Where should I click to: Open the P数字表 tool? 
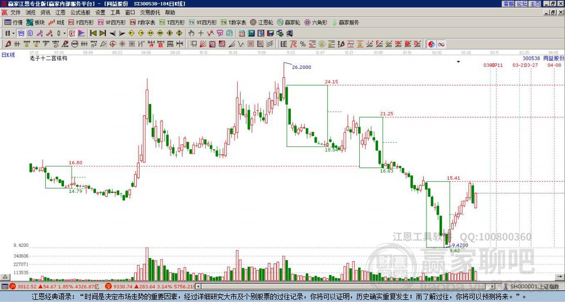click(143, 22)
